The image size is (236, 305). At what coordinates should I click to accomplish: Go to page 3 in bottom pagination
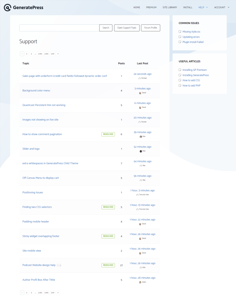pos(31,293)
